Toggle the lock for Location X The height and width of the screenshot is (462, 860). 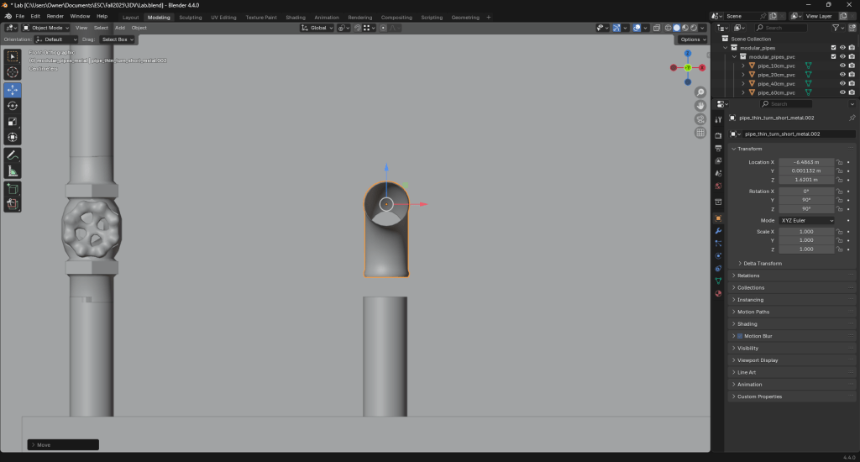pyautogui.click(x=839, y=162)
